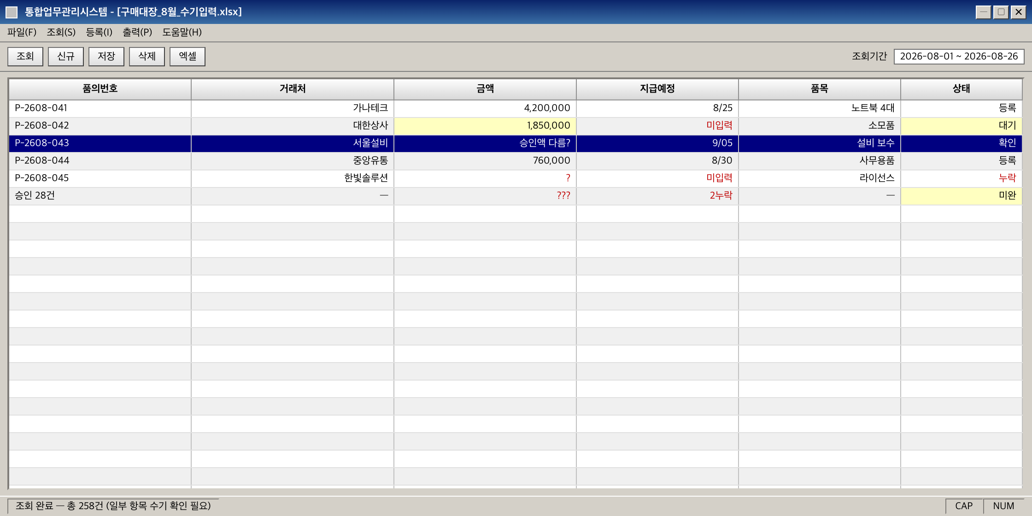Sort by 지급예정 column header
Image resolution: width=1032 pixels, height=516 pixels.
[x=657, y=89]
